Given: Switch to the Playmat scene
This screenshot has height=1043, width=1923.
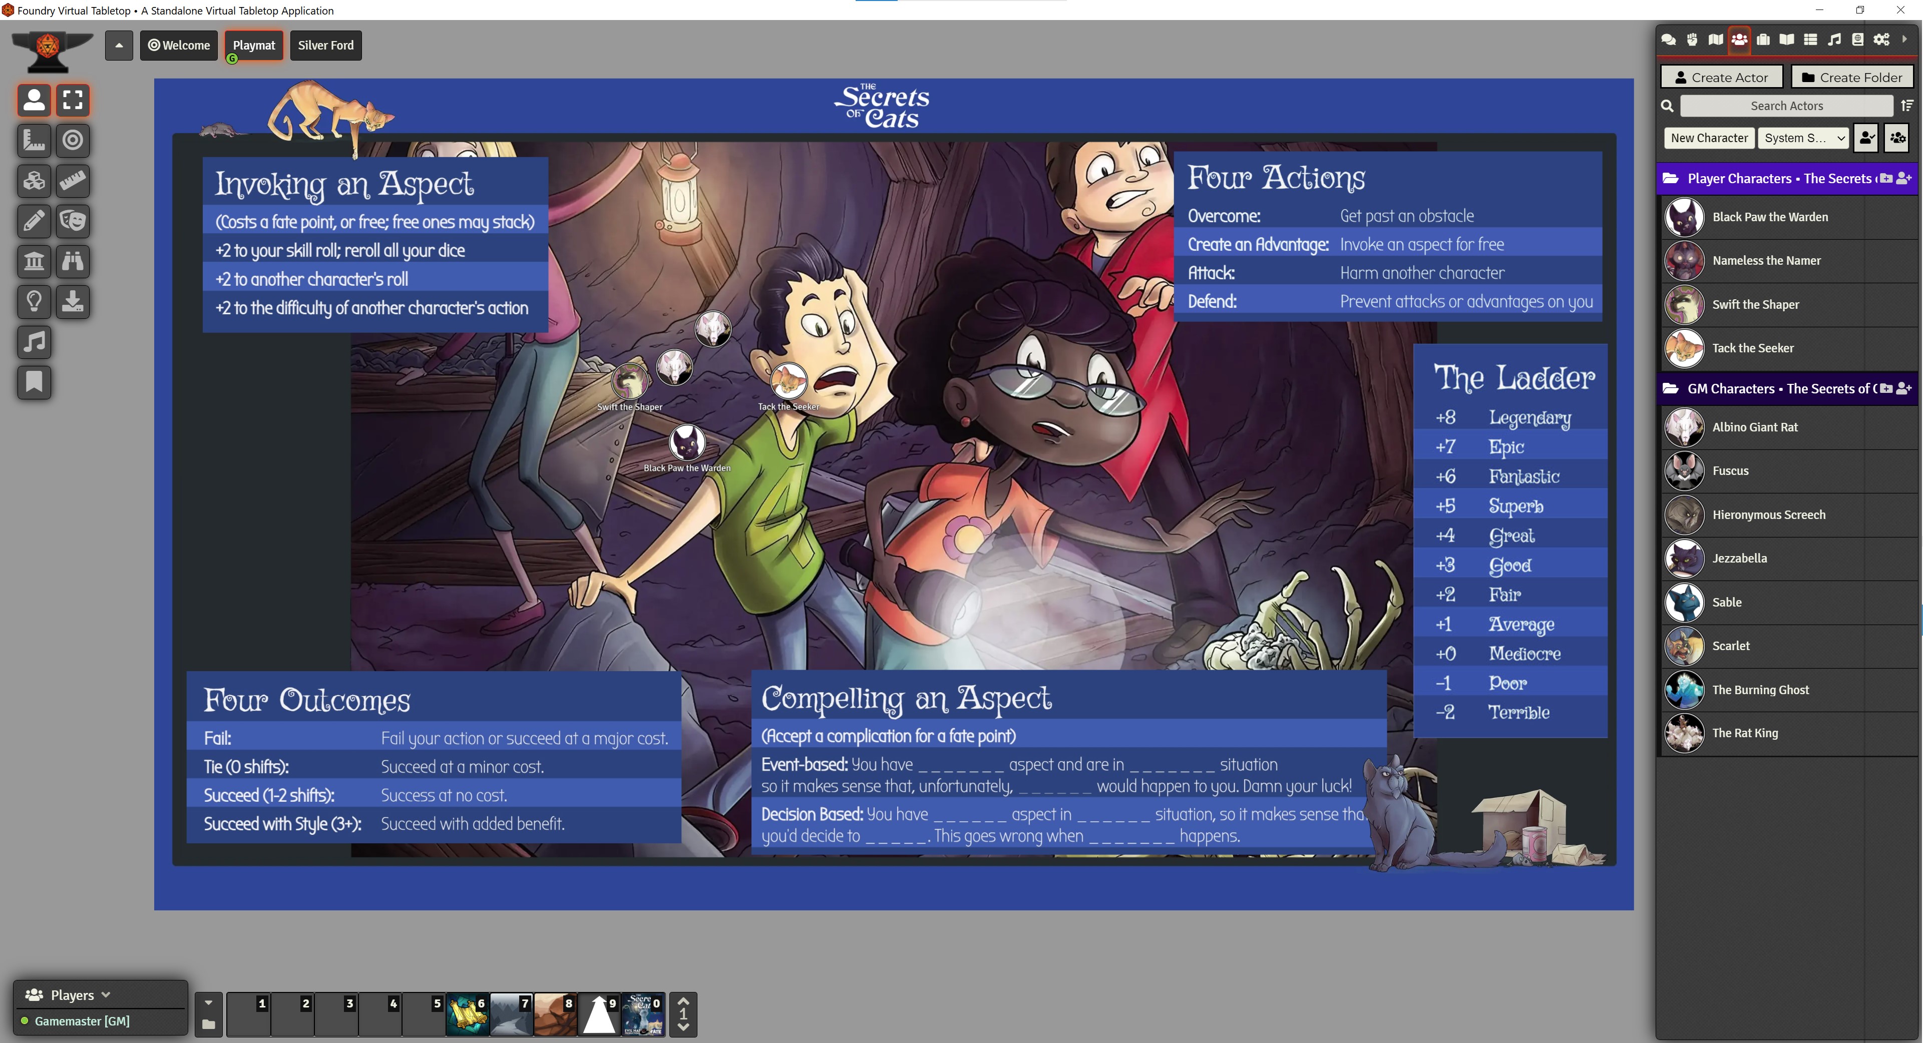Looking at the screenshot, I should [254, 46].
